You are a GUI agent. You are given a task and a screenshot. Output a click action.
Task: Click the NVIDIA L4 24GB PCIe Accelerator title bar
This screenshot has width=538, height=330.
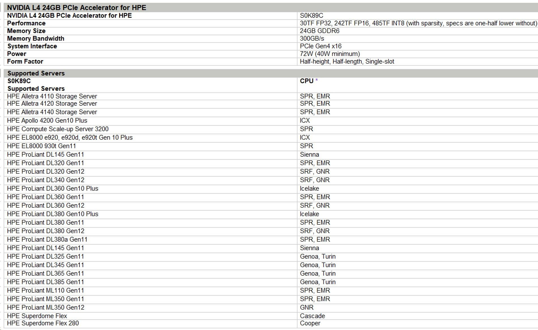click(76, 8)
